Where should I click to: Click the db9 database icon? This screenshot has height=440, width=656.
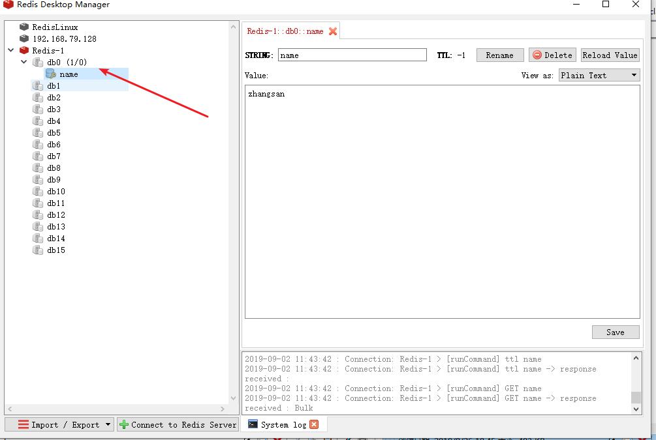pyautogui.click(x=38, y=179)
